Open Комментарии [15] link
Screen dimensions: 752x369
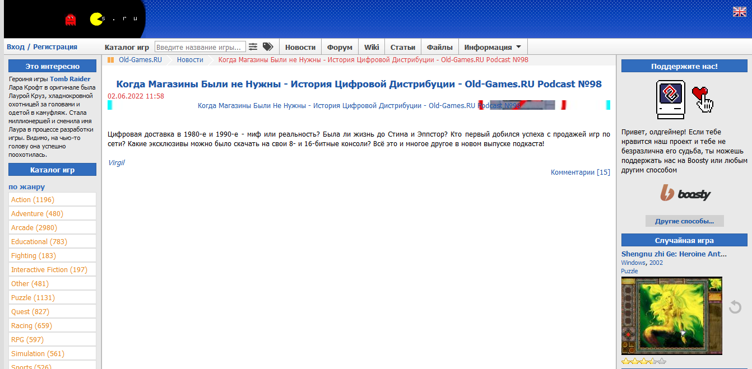pos(580,172)
